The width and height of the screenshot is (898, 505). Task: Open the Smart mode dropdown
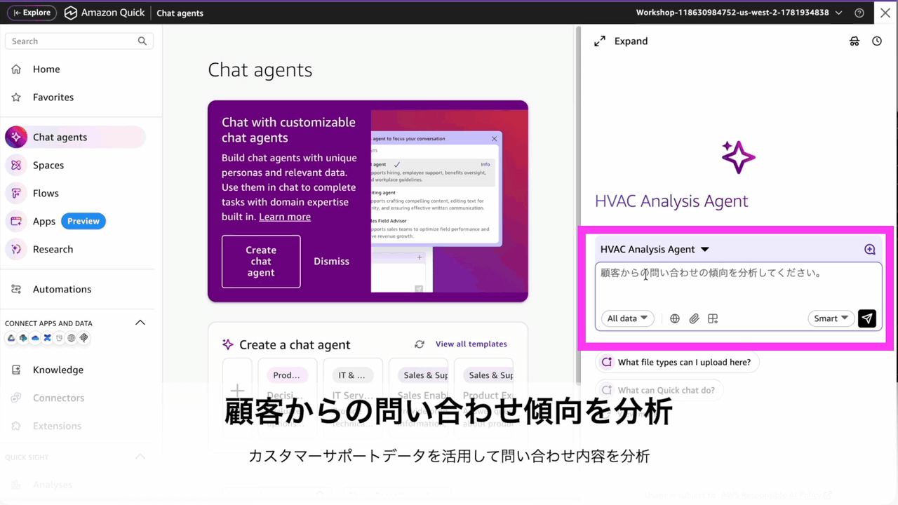coord(831,318)
